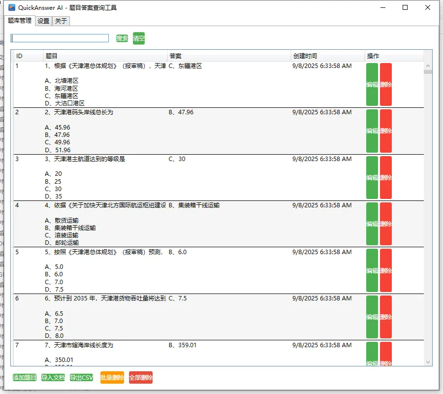Click 编辑 button on row 5

pos(372,271)
